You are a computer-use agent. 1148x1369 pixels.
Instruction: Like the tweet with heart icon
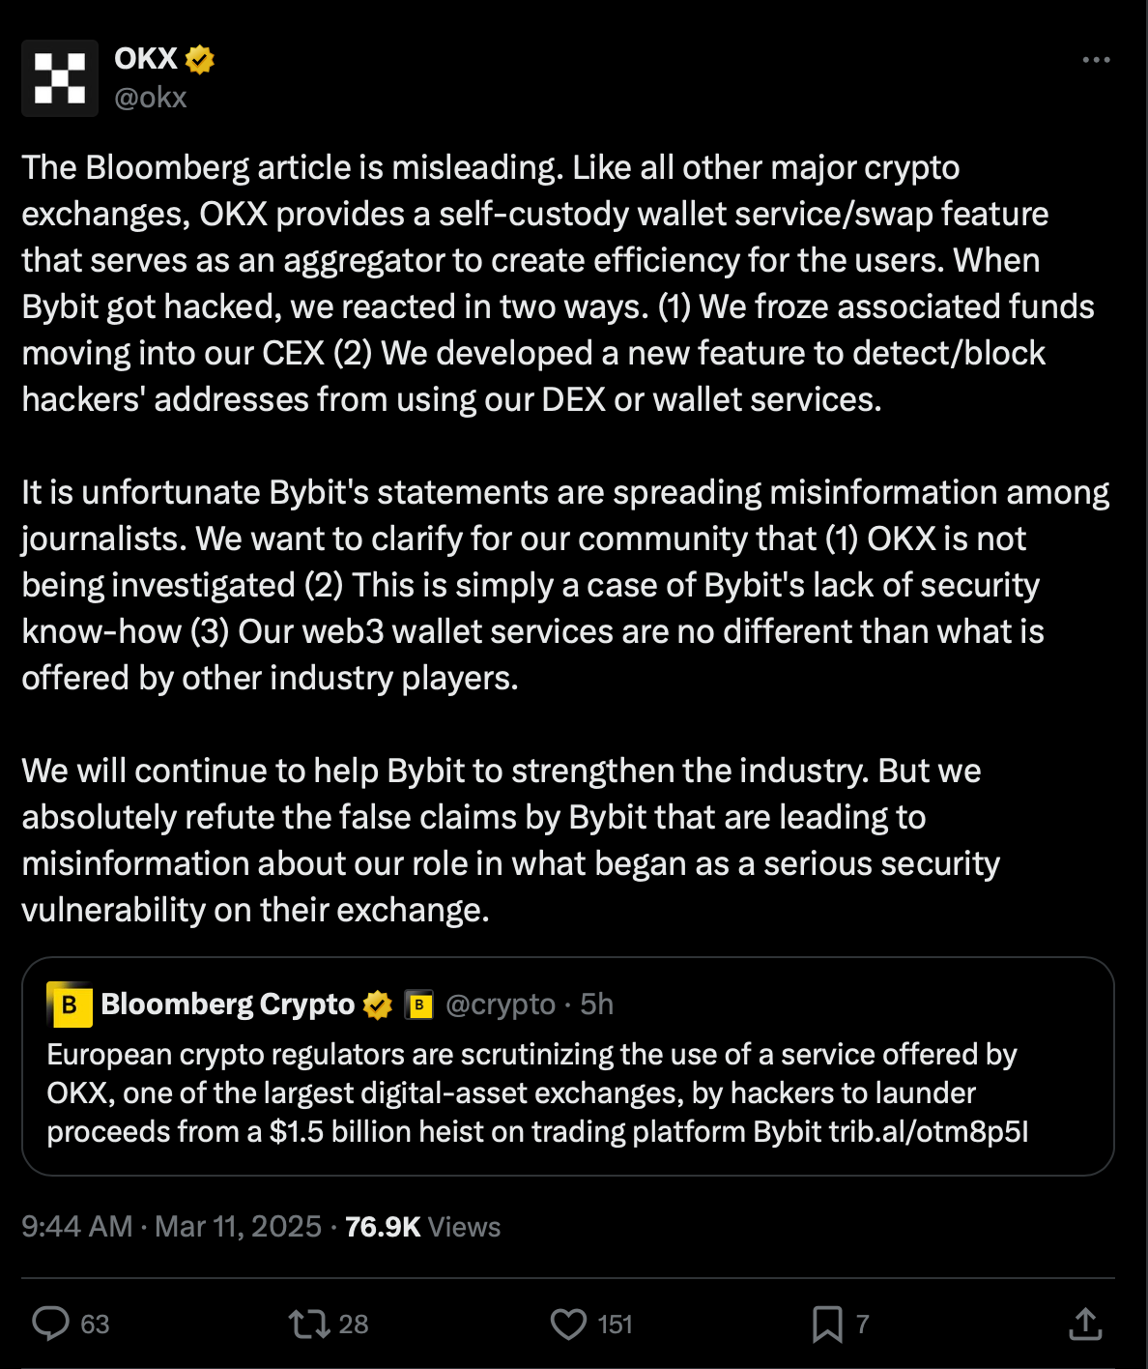[568, 1324]
